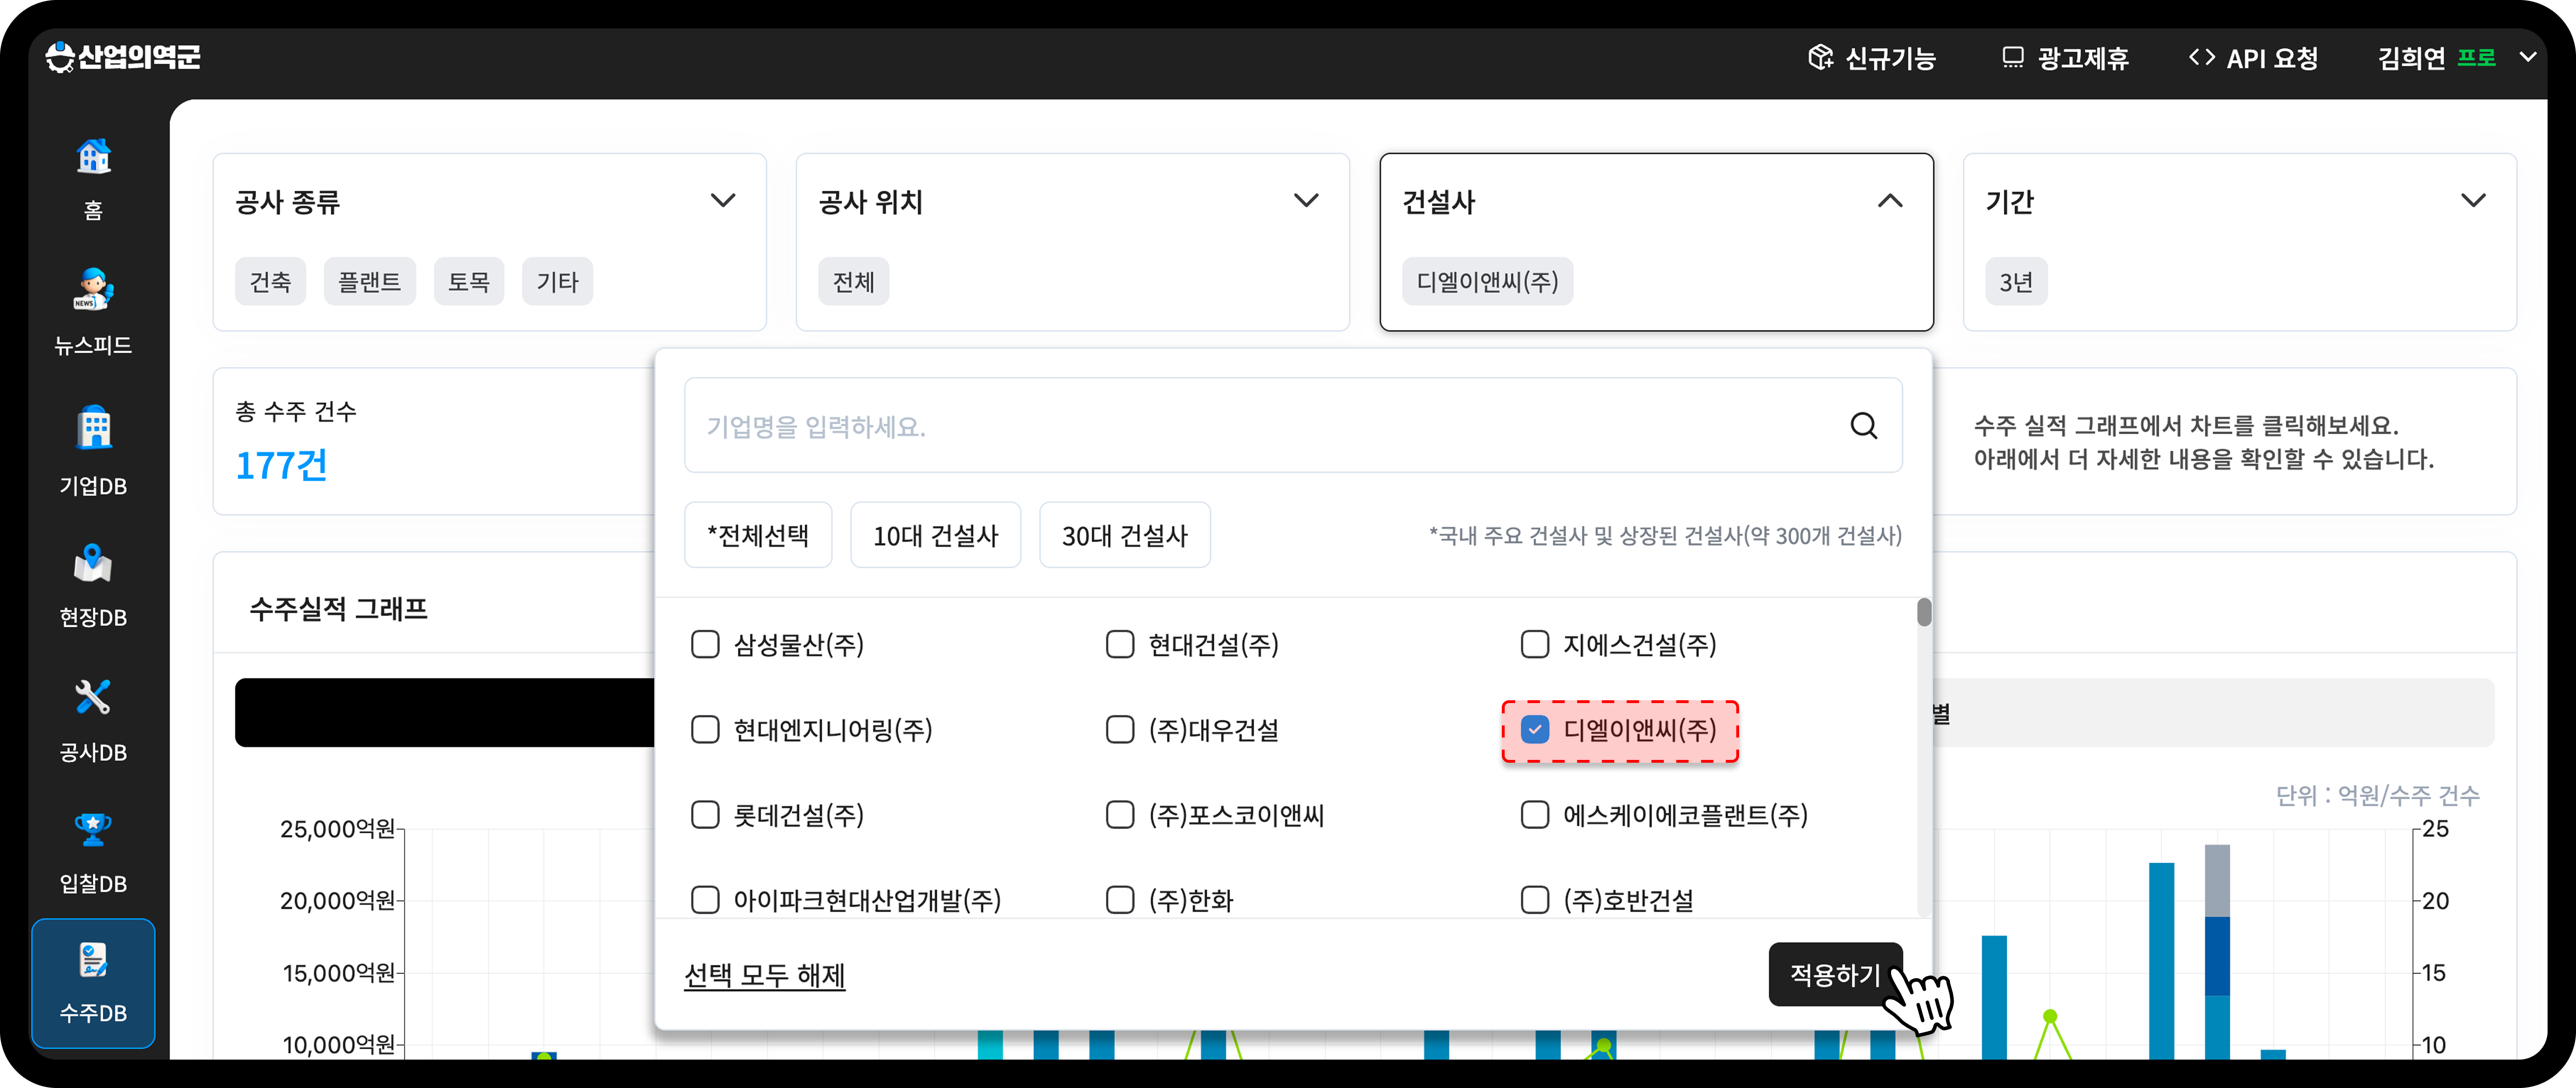Click the 3년 period chip
This screenshot has width=2576, height=1088.
(2016, 282)
